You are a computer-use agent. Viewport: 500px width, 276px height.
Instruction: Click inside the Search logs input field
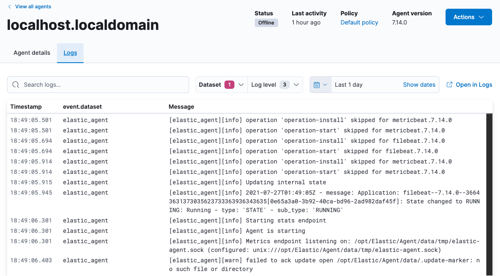(98, 85)
